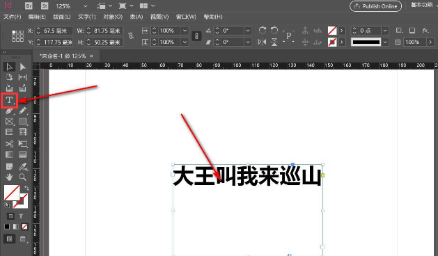438x256 pixels.
Task: Select the Zoom magnifier tool
Action: 22,177
